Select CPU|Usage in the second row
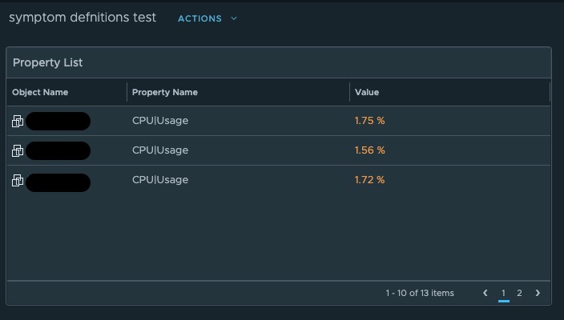 click(160, 150)
